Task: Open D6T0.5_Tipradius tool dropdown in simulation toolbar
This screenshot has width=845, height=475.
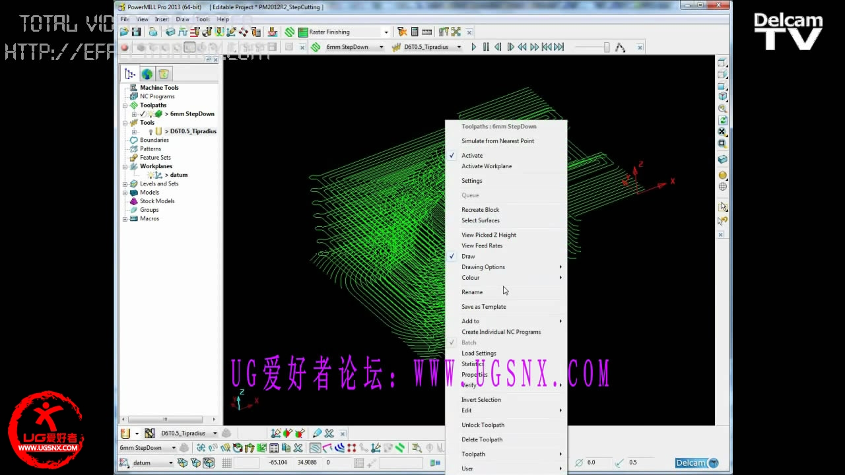Action: (x=459, y=47)
